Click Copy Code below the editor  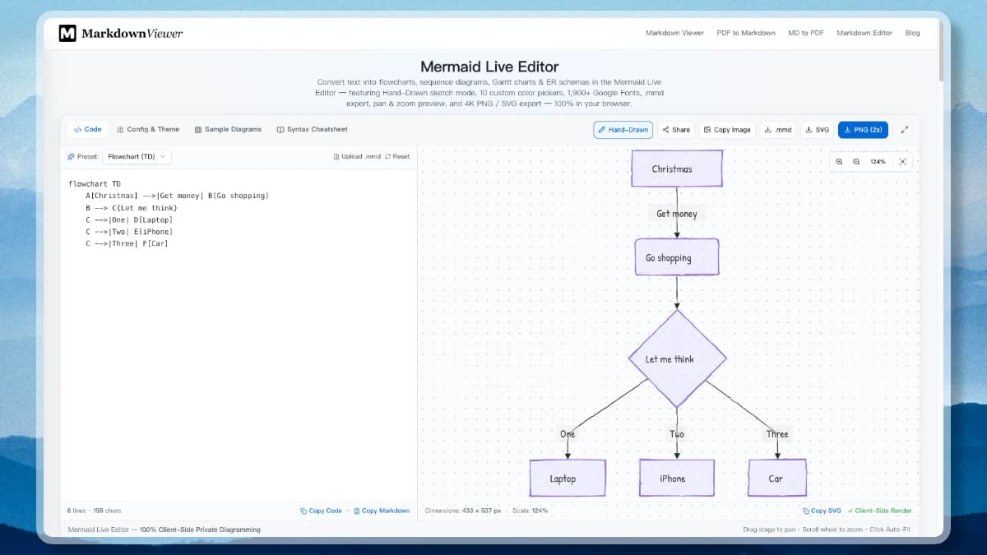(322, 511)
